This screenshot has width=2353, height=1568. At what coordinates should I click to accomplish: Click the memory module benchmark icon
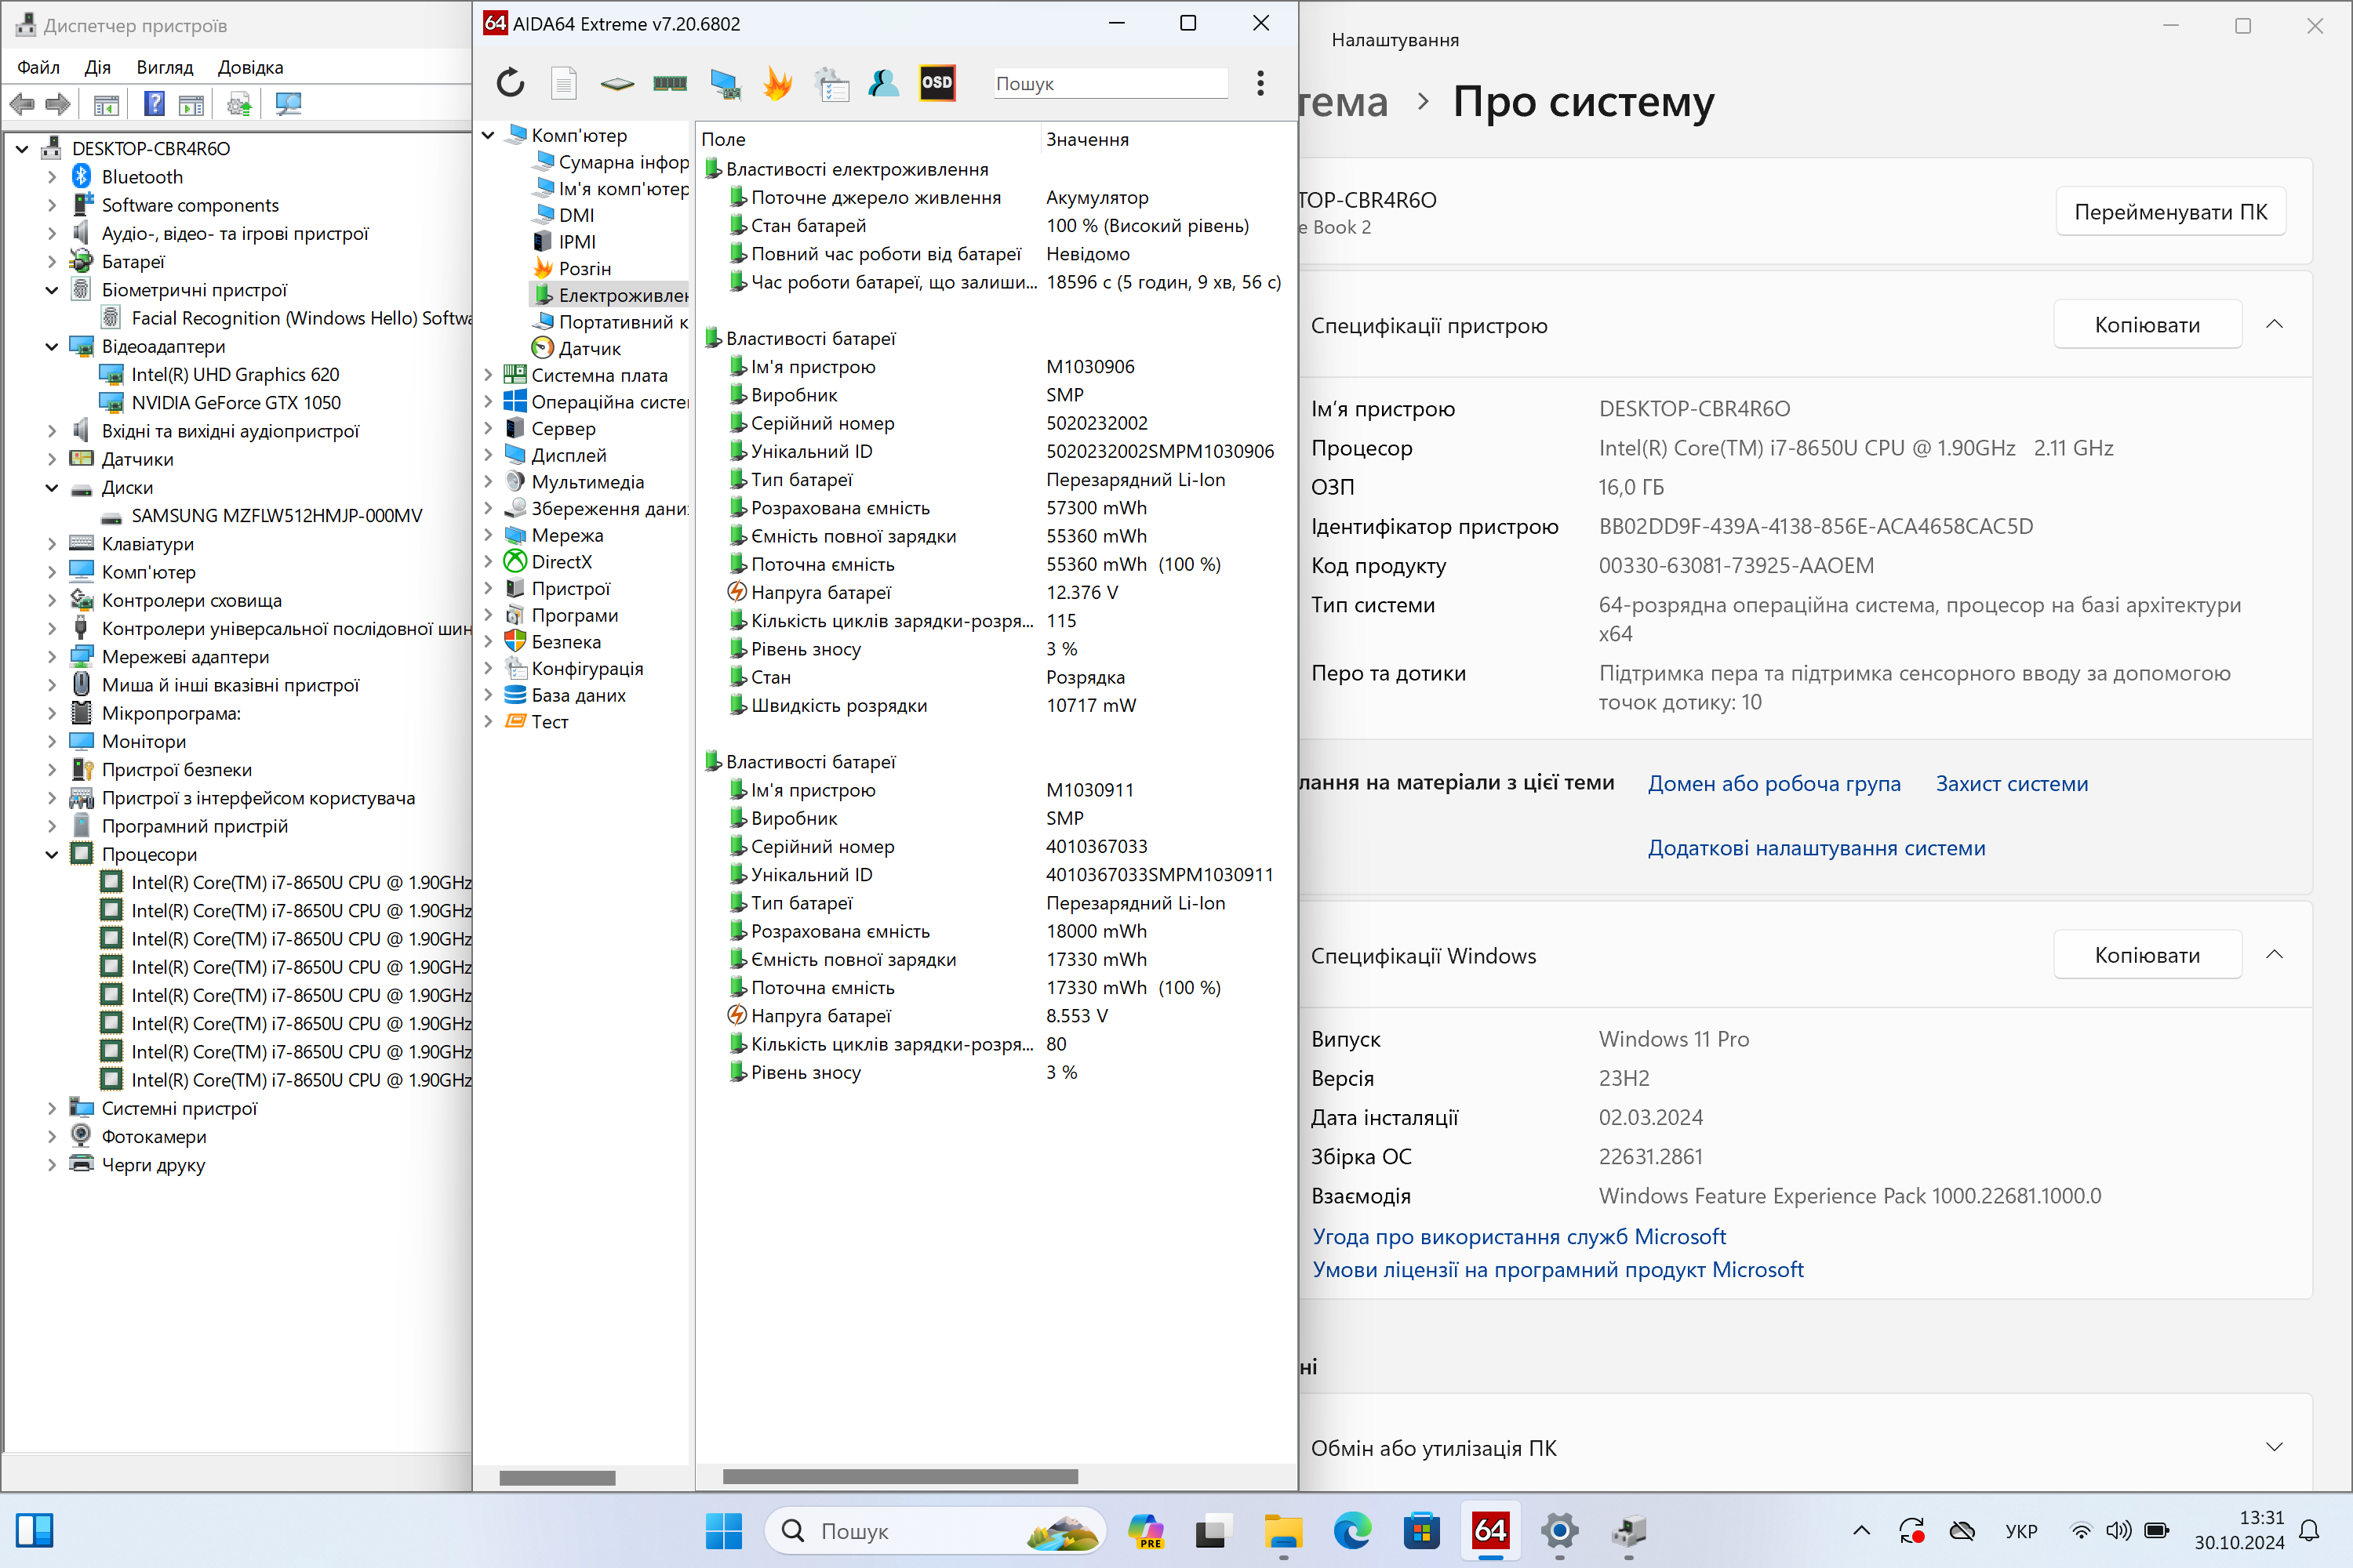pos(669,83)
